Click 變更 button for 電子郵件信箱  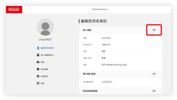(x=154, y=74)
